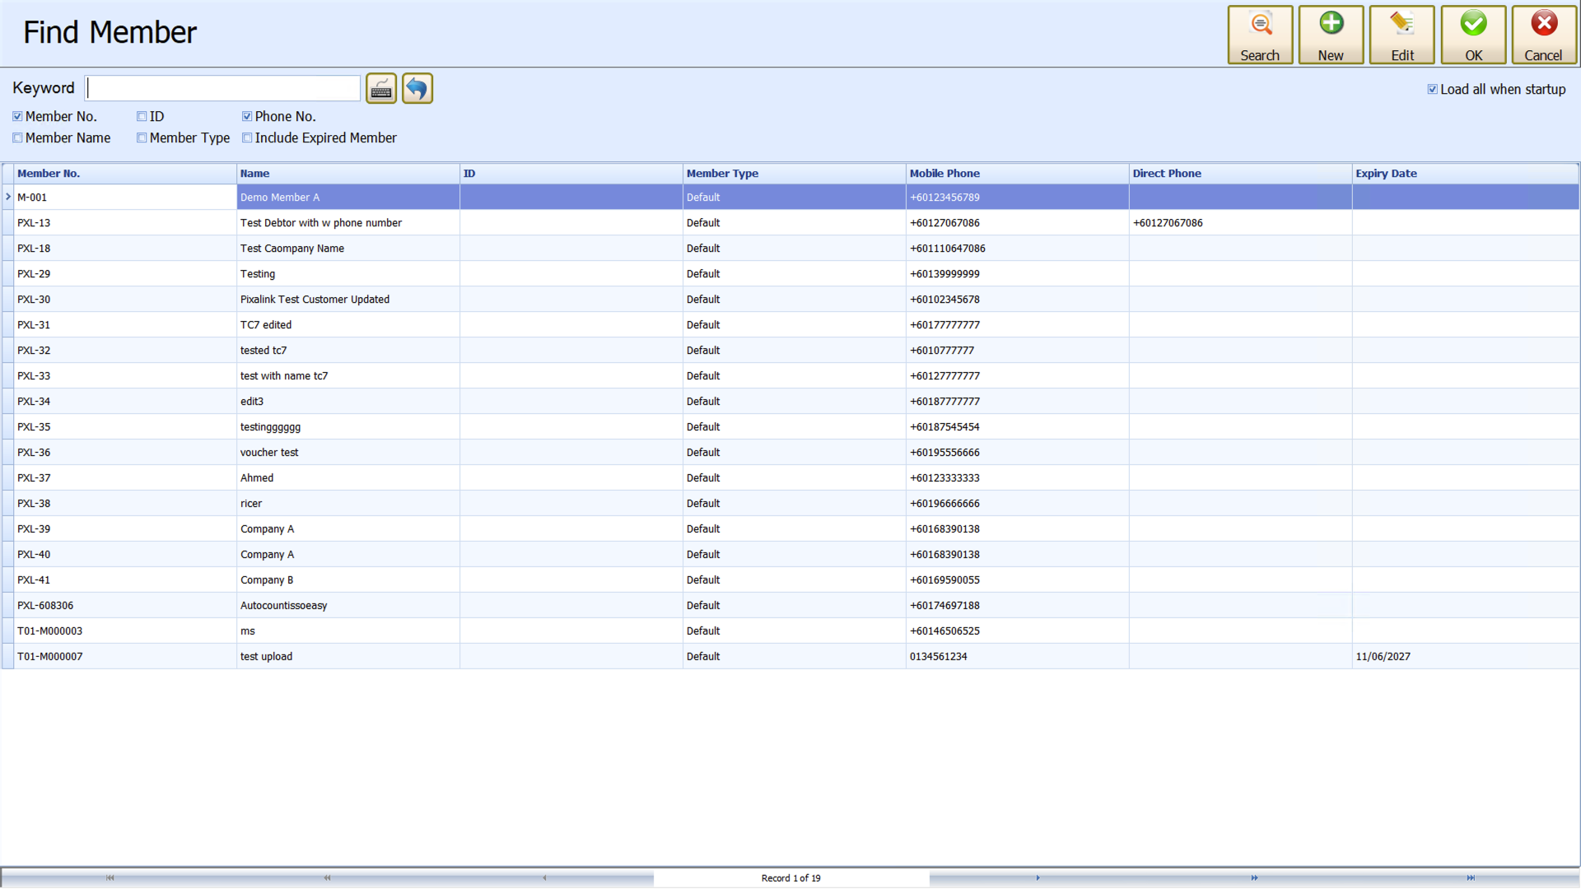Click direct phone +60127067086
Viewport: 1581px width, 889px height.
(1168, 223)
